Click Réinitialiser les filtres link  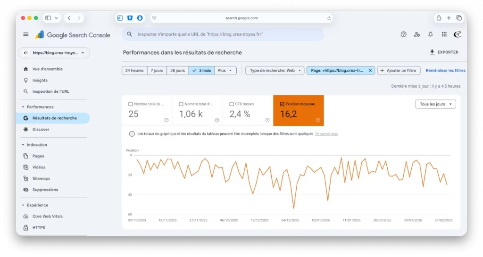pyautogui.click(x=445, y=71)
